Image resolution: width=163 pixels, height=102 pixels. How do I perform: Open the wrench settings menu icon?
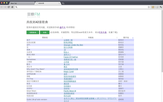pos(161,7)
